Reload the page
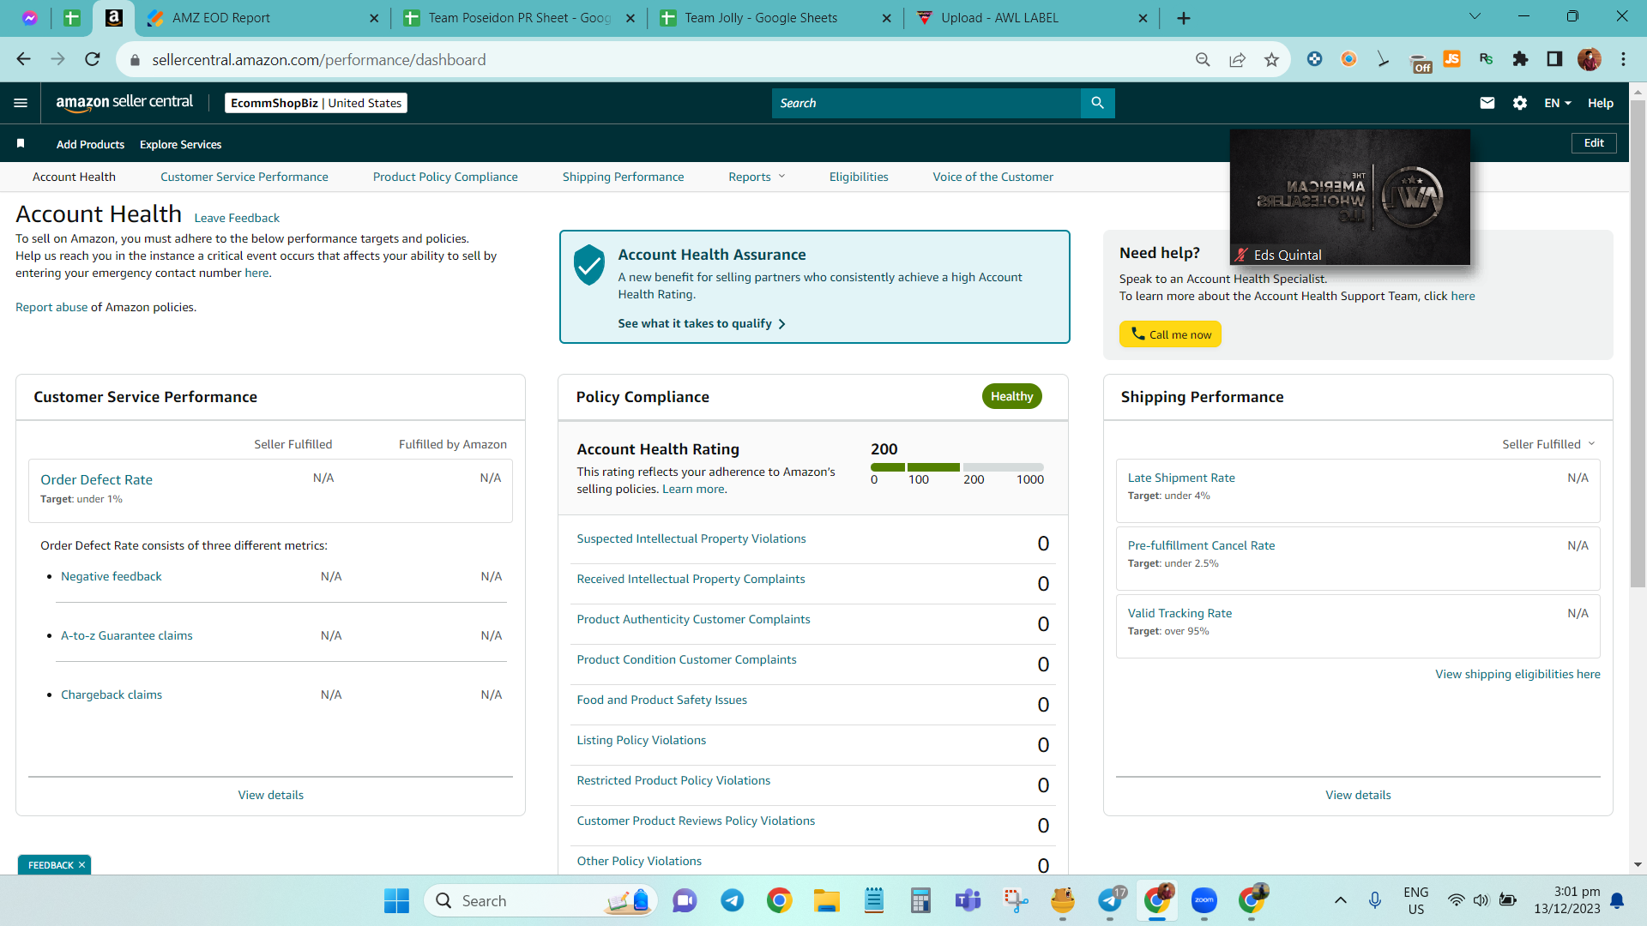 click(93, 59)
